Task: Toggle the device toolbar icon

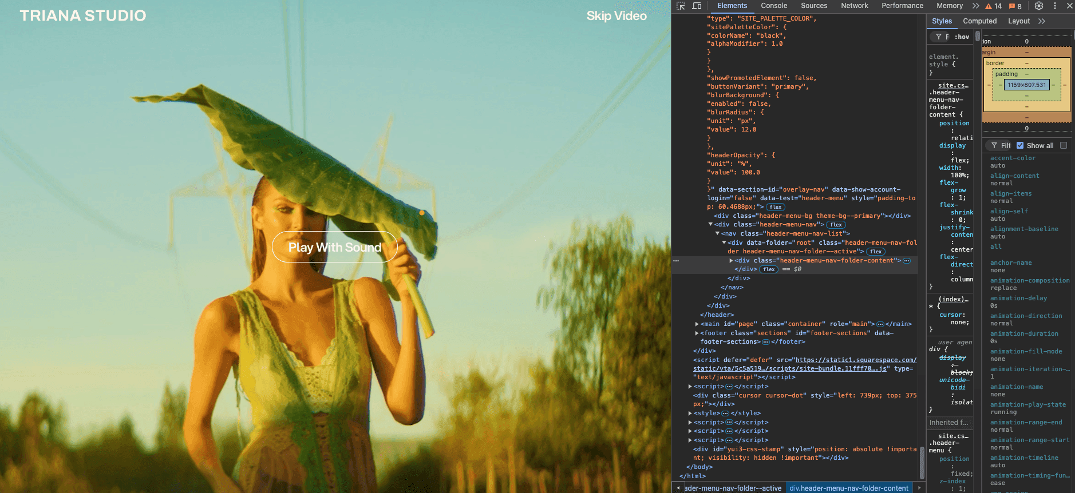Action: coord(697,6)
